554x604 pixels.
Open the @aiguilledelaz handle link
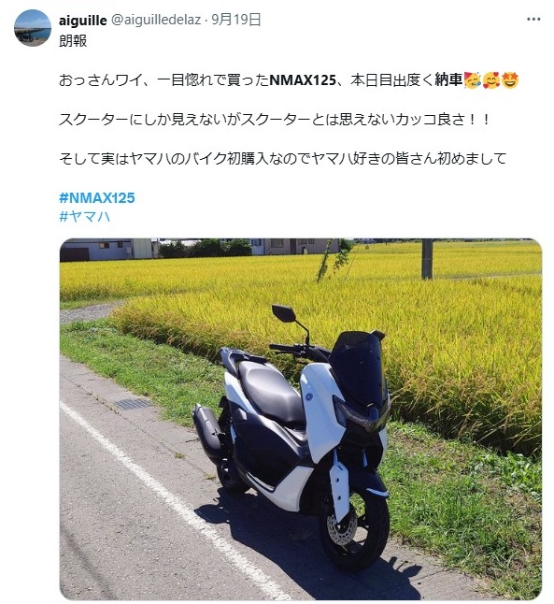pyautogui.click(x=156, y=20)
